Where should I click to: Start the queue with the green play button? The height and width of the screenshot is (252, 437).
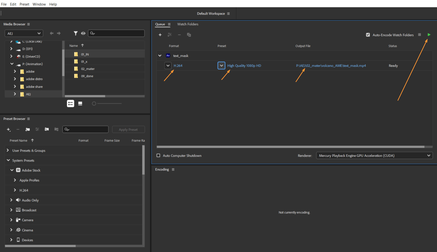coord(429,35)
